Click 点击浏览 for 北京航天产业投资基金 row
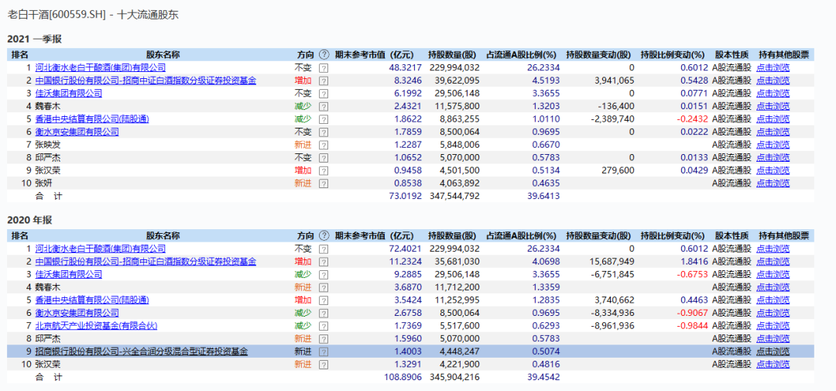836x391 pixels. click(x=773, y=326)
